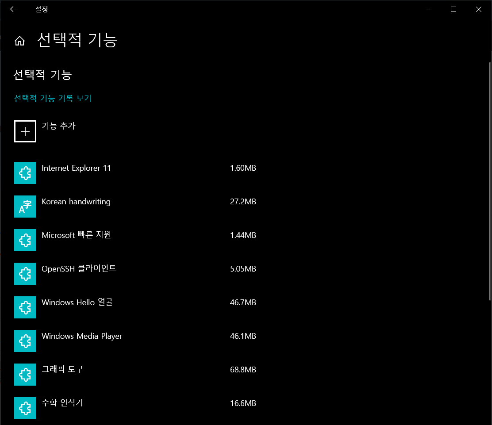Screen dimensions: 492x425
Task: Click the 68.8MB size value
Action: click(243, 369)
